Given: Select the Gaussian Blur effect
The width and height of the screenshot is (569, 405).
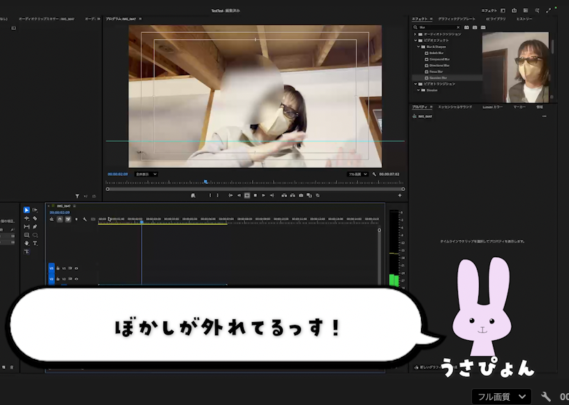Looking at the screenshot, I should pos(438,78).
